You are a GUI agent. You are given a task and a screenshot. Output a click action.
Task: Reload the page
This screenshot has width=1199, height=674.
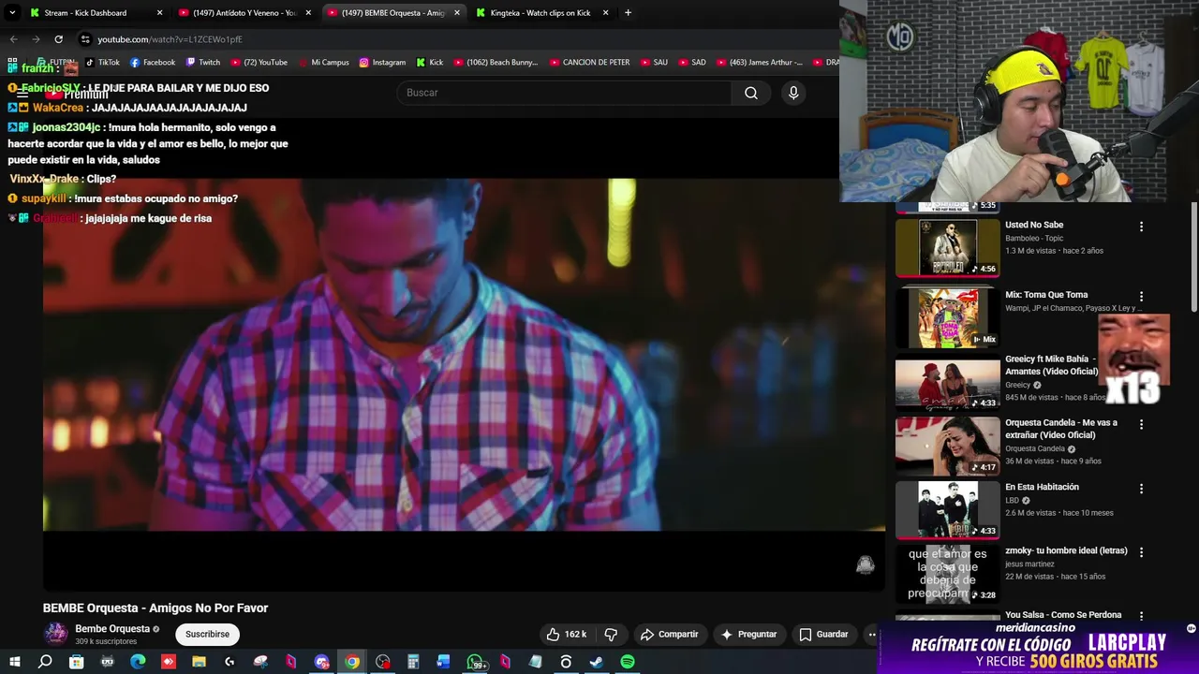[x=58, y=39]
